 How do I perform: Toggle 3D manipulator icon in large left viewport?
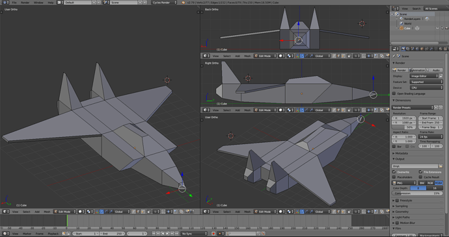pos(97,212)
